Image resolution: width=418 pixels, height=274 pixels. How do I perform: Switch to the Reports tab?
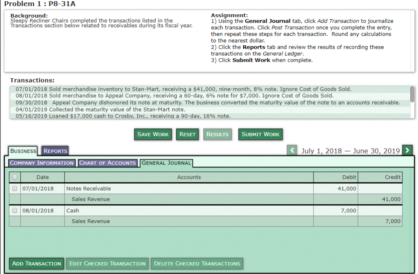[x=55, y=150]
